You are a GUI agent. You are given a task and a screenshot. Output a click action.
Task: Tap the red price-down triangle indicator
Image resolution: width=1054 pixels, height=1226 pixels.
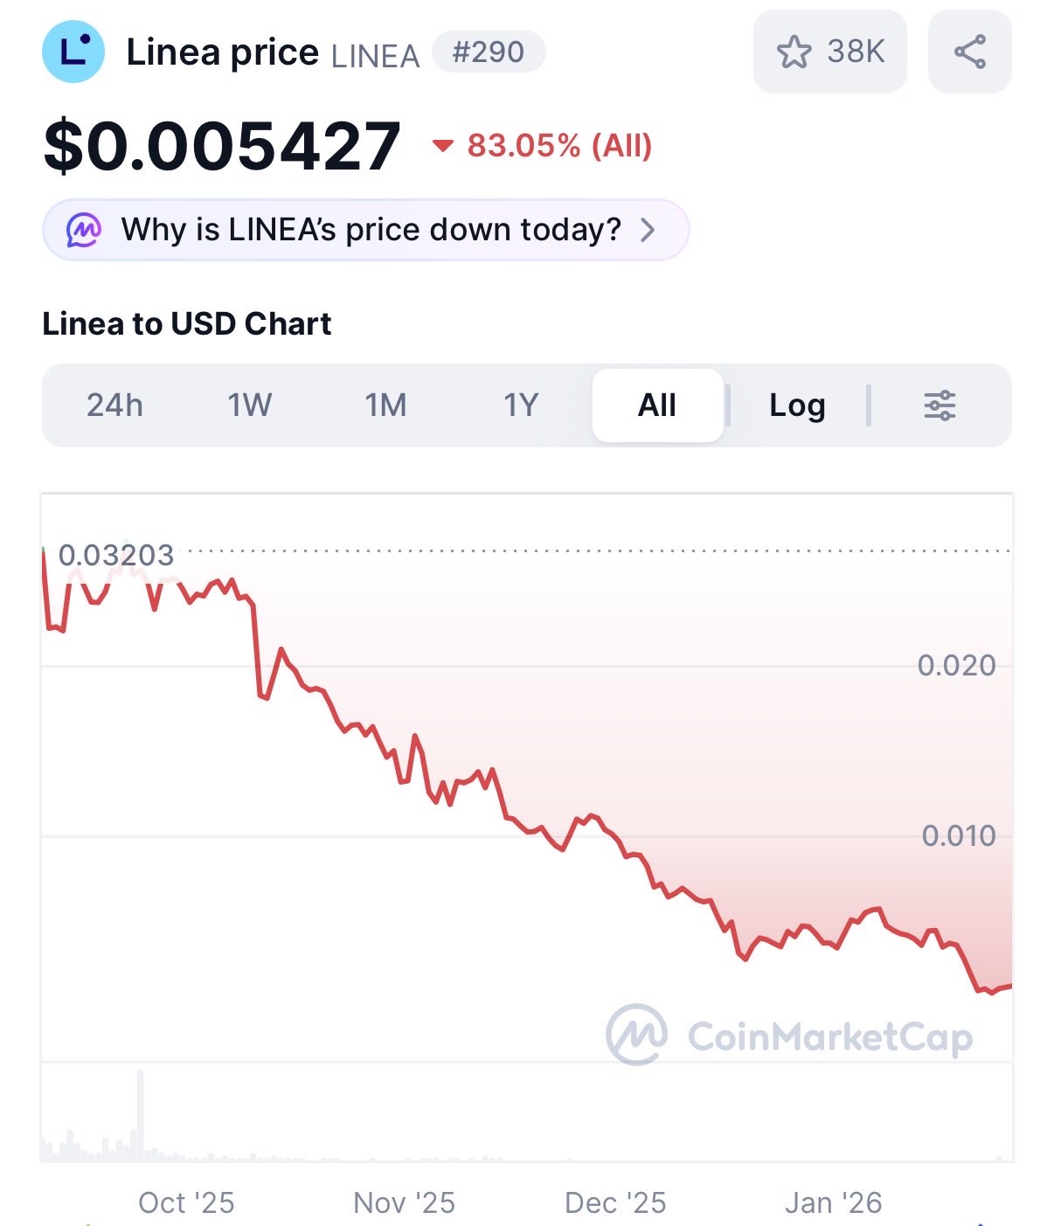[x=443, y=146]
